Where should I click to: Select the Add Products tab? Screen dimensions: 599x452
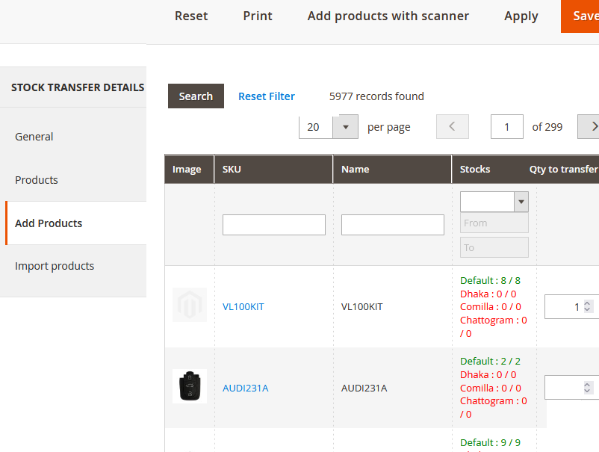point(49,223)
